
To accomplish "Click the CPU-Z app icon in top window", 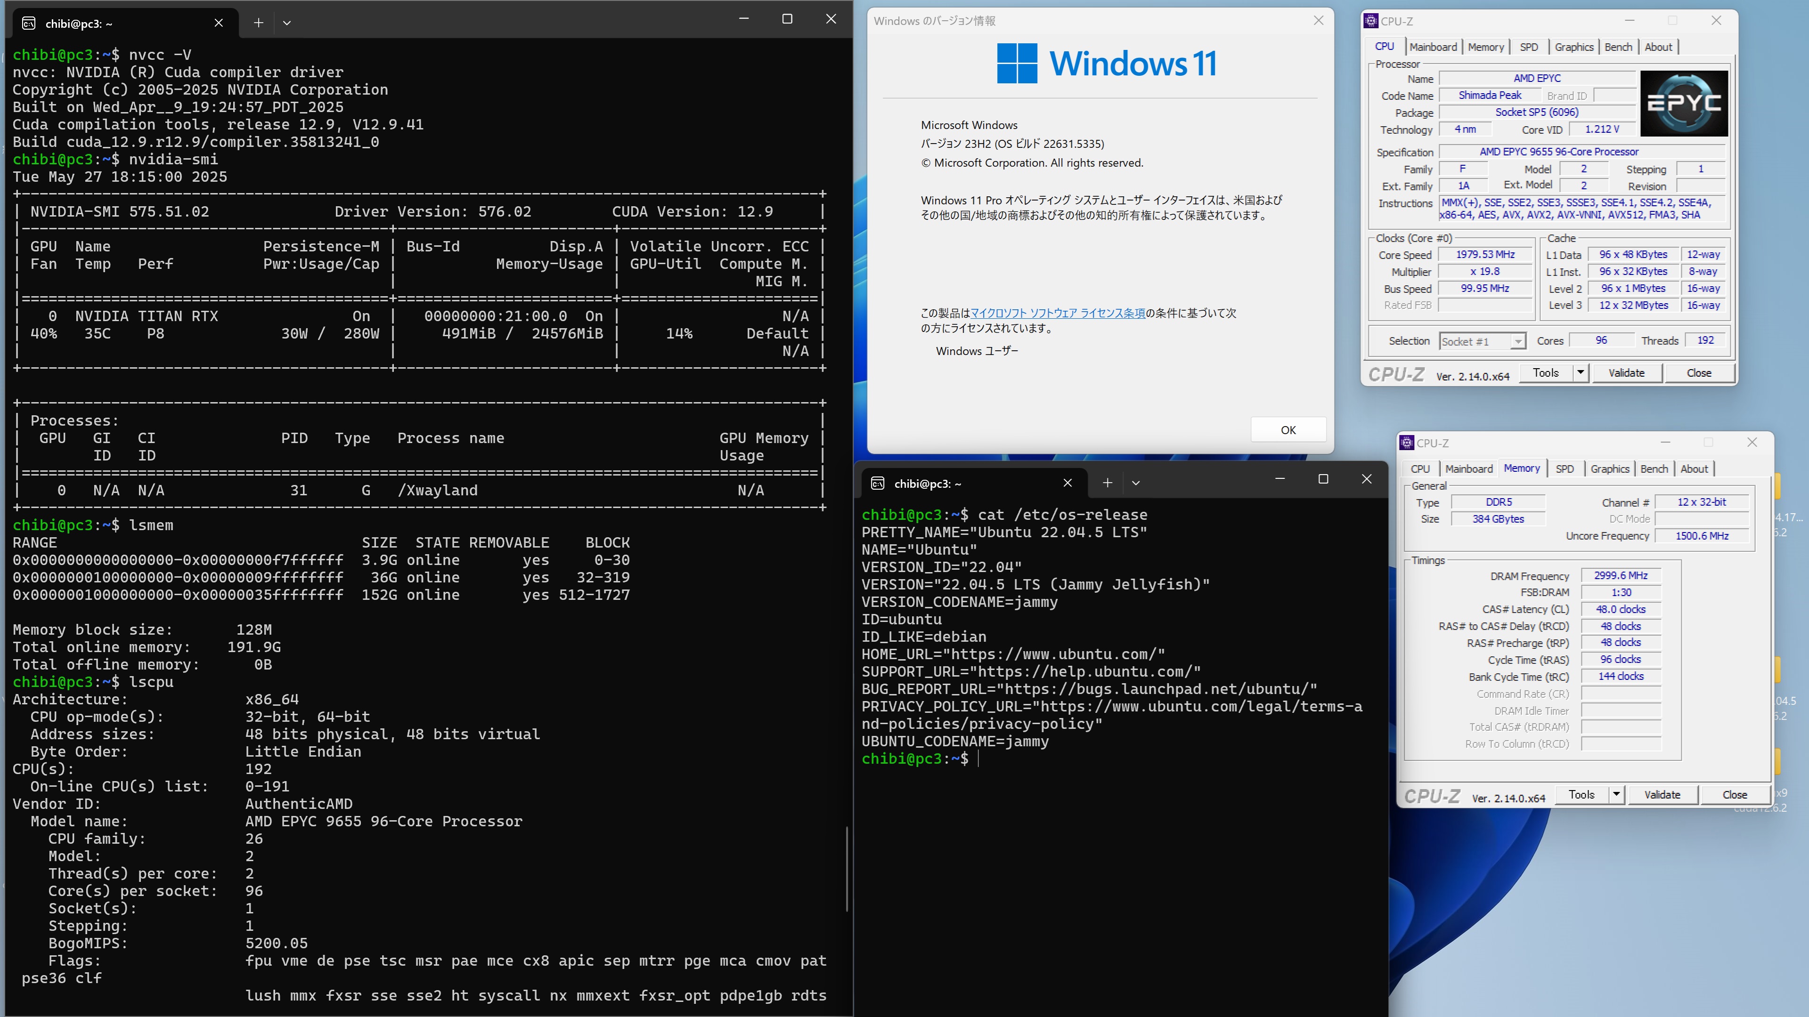I will (x=1371, y=21).
